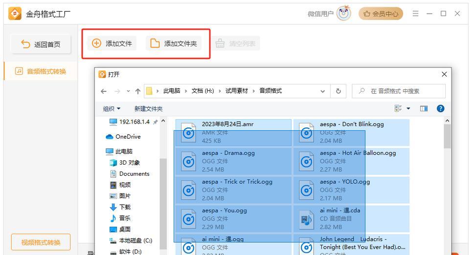Select file aespa - You.ogg
475x255 pixels.
click(233, 219)
